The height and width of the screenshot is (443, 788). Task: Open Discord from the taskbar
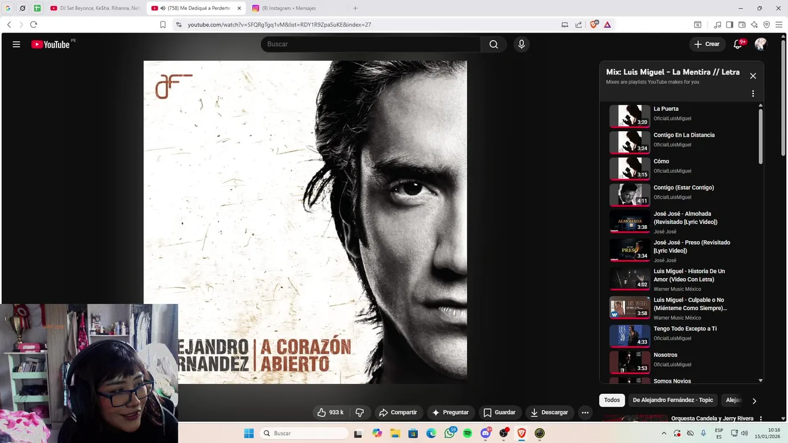pos(486,433)
